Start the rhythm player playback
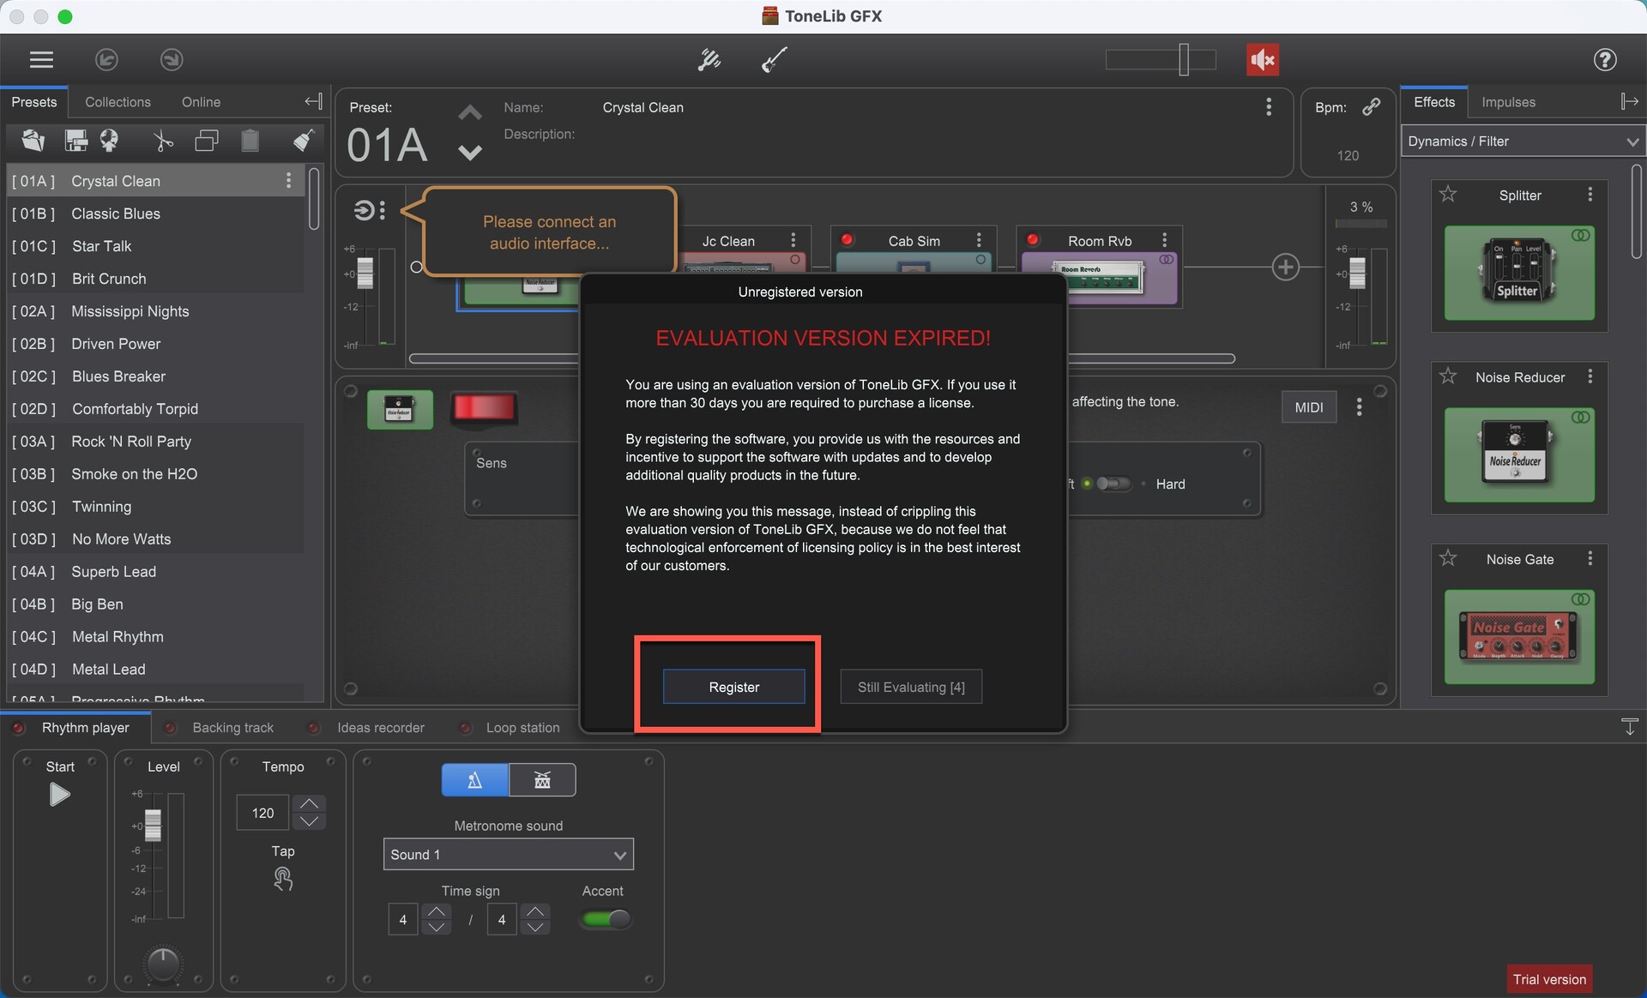The height and width of the screenshot is (998, 1647). 59,795
